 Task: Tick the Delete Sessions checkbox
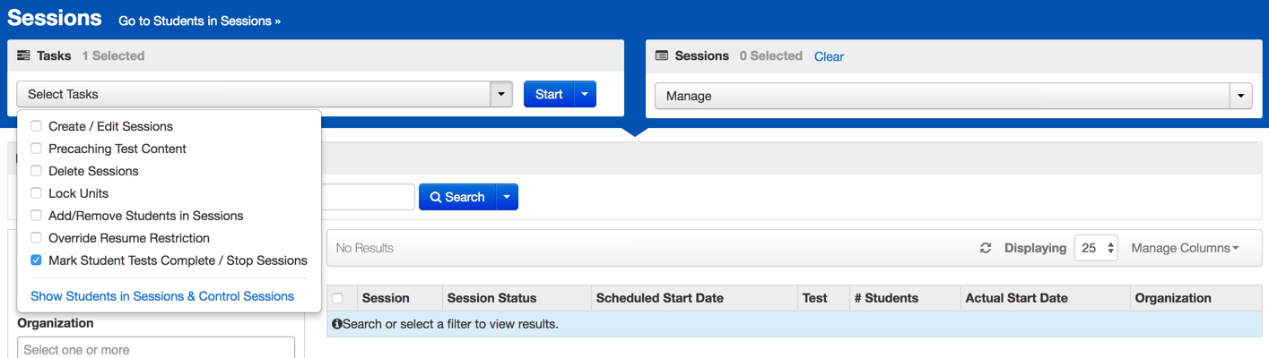(x=37, y=171)
